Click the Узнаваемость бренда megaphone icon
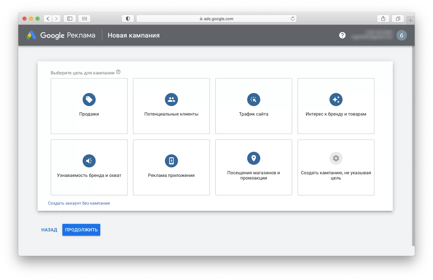 point(89,161)
